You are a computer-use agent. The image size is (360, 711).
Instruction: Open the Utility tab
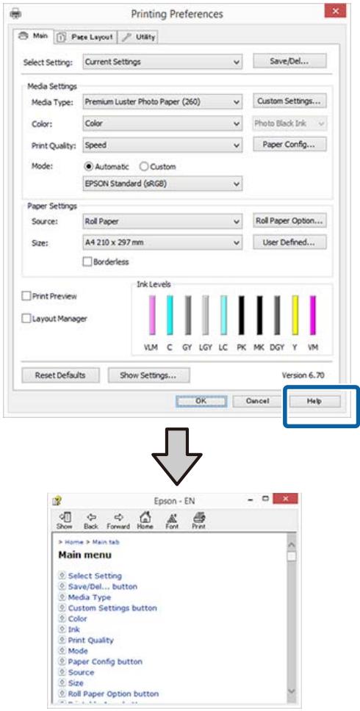[x=138, y=37]
